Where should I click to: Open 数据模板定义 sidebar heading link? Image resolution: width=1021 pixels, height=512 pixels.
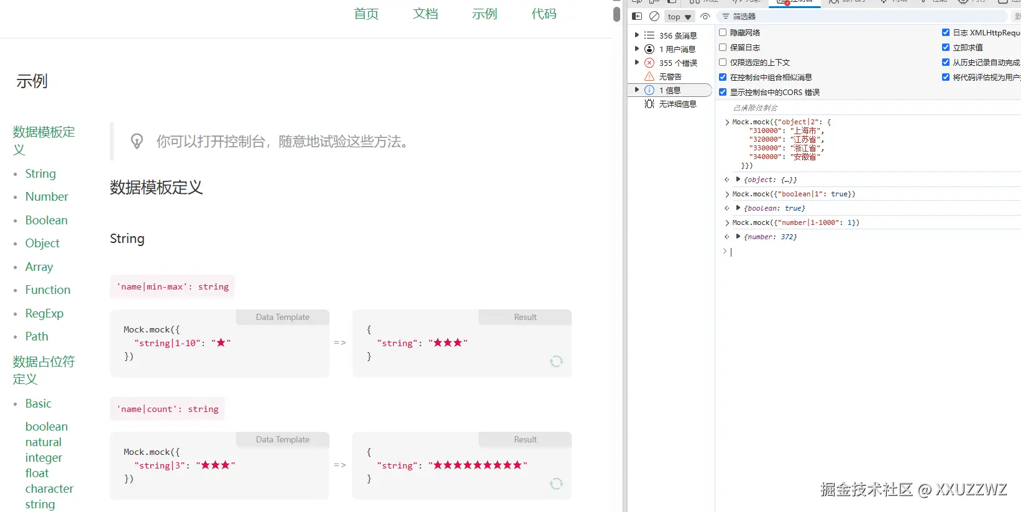click(43, 140)
